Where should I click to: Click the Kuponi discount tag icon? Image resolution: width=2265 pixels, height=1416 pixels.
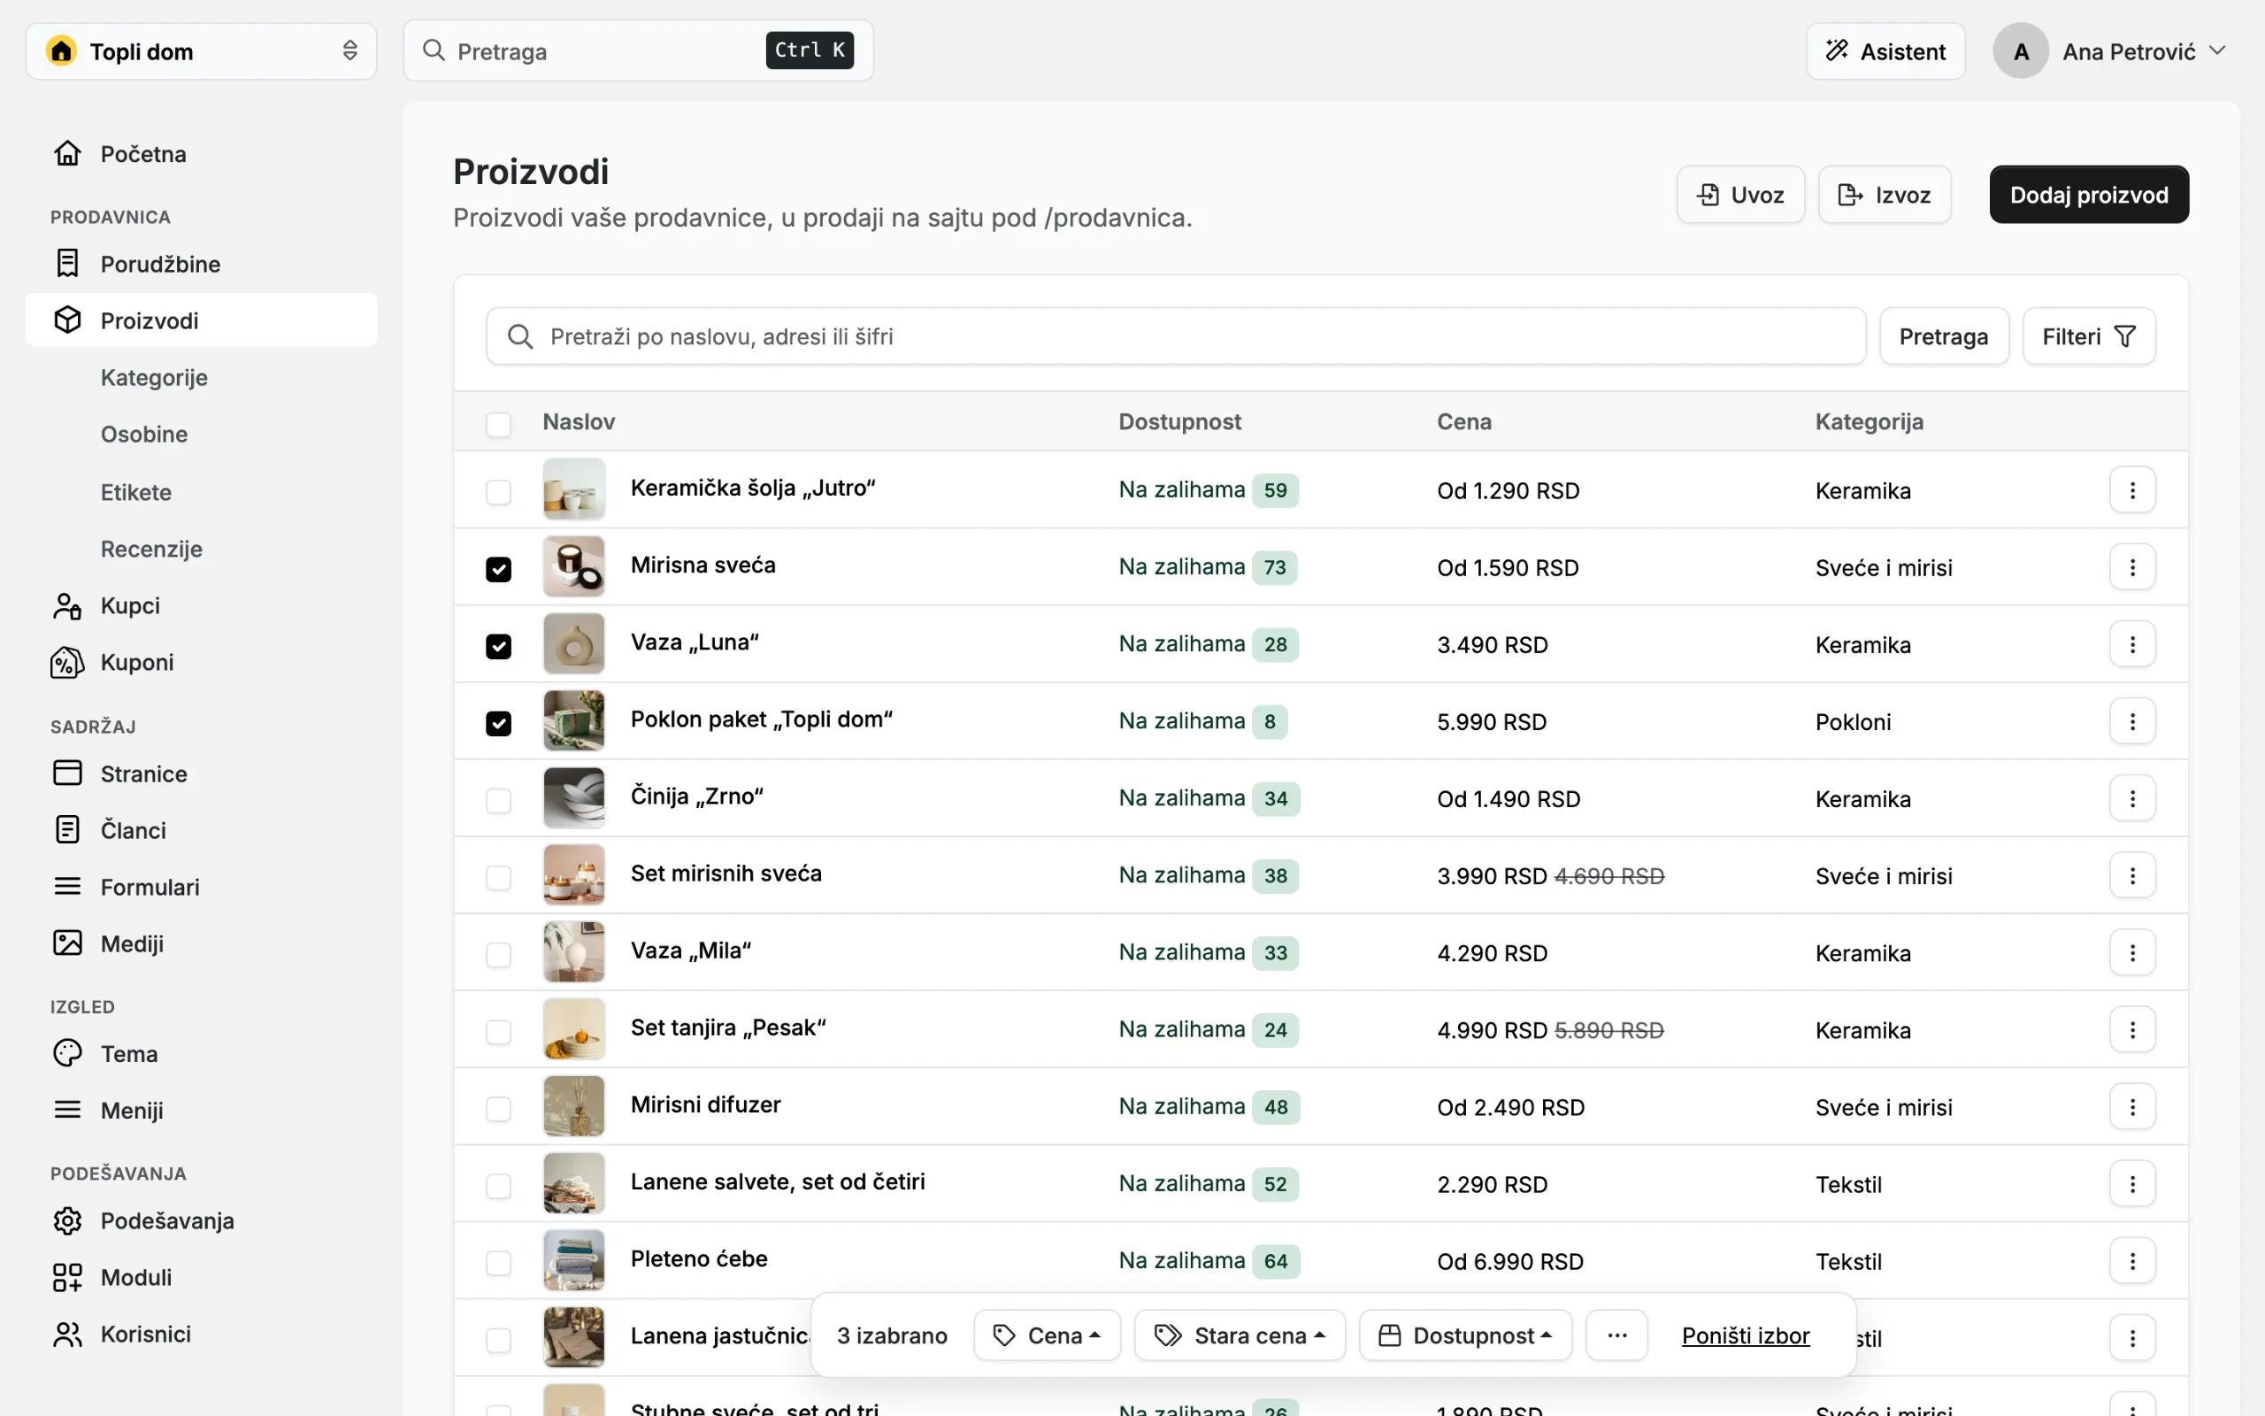tap(67, 662)
